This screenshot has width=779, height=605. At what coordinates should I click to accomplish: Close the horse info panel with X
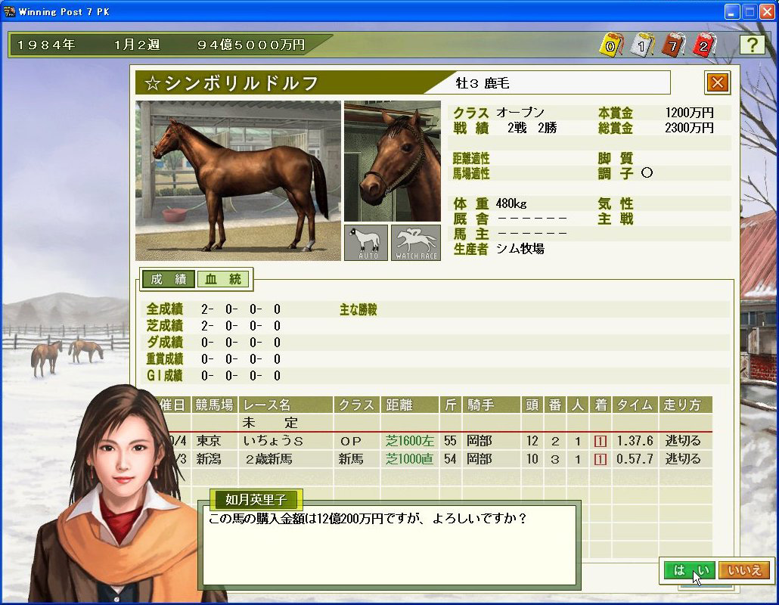pos(718,82)
